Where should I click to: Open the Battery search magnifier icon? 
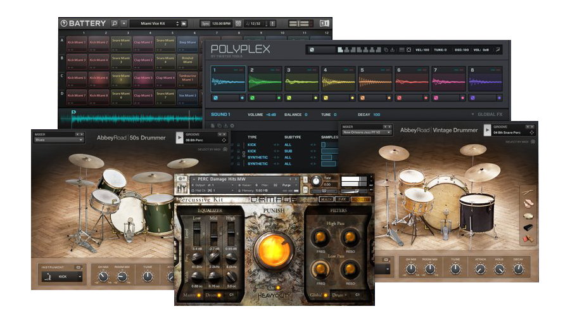click(115, 23)
